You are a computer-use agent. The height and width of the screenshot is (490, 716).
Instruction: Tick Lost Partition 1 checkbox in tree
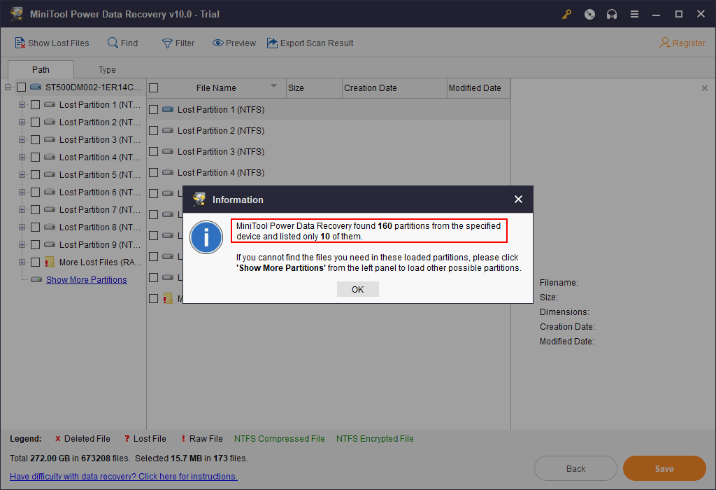point(35,105)
